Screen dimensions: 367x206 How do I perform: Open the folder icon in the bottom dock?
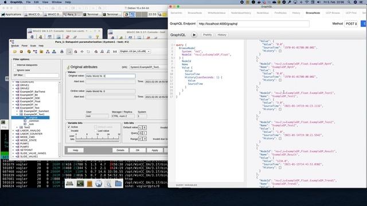point(118,184)
